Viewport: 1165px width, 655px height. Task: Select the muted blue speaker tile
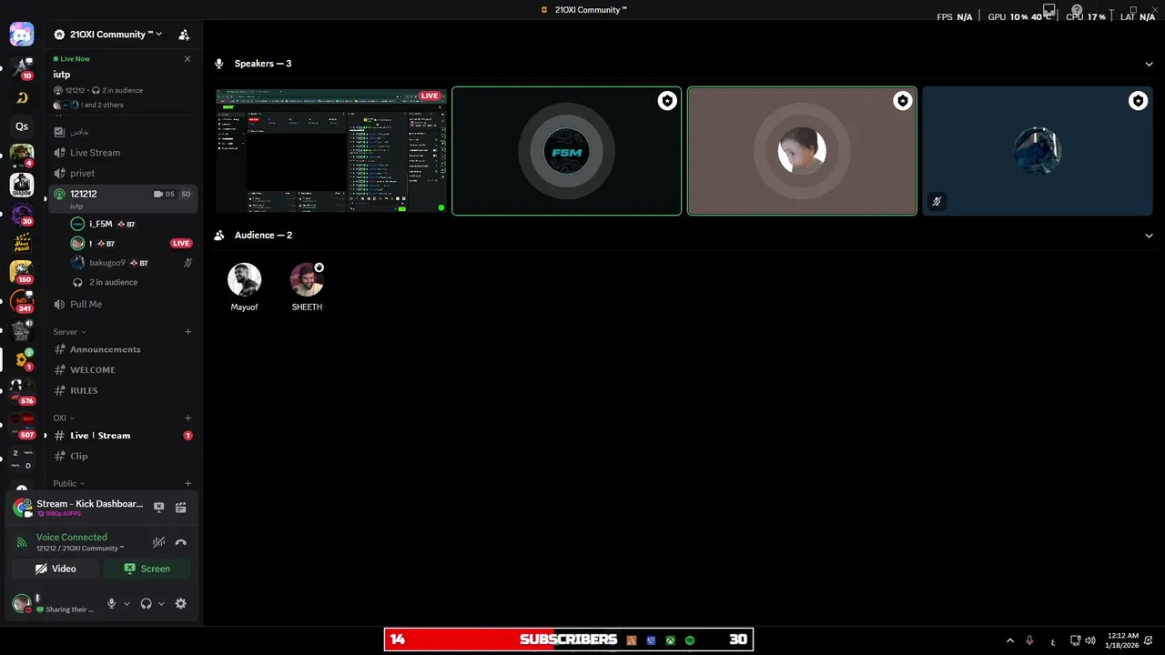point(1037,151)
